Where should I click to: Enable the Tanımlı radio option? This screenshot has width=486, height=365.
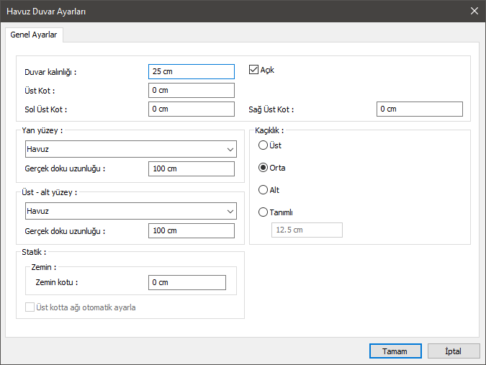pyautogui.click(x=264, y=212)
